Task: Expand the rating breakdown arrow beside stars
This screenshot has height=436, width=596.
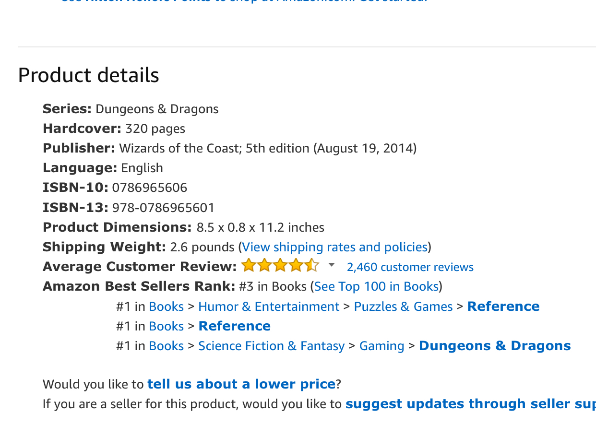Action: point(331,265)
